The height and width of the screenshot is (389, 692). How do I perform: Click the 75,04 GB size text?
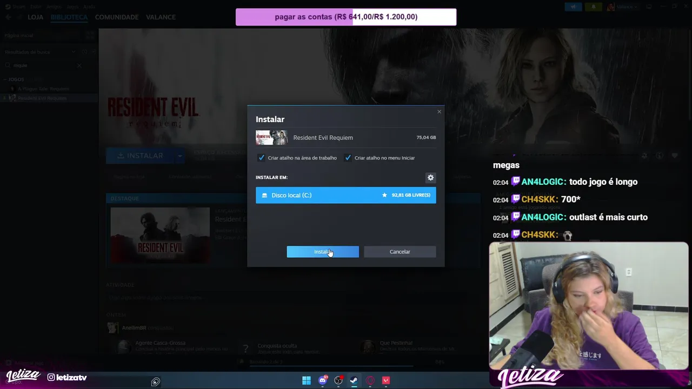click(x=426, y=137)
